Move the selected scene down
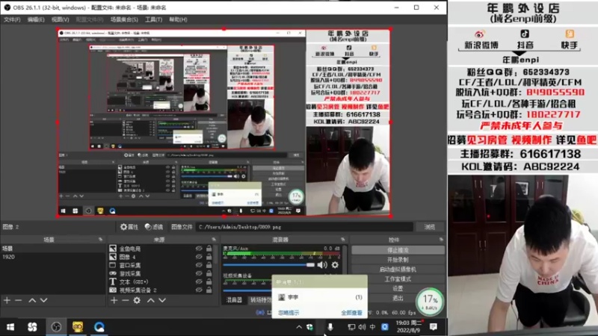Viewport: 598px width, 336px height. [x=44, y=300]
